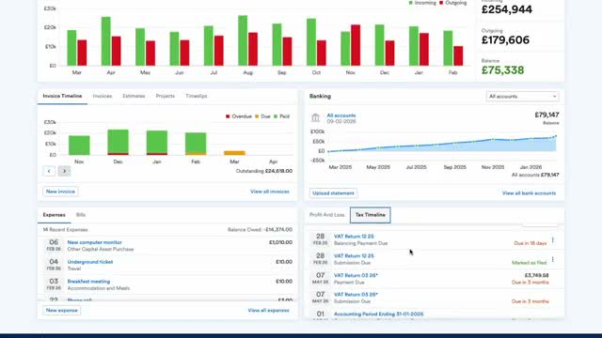
Task: Click the outgoing total £179,606
Action: coord(505,39)
